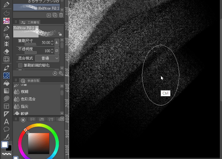Select the comic frame border tool

[6, 106]
